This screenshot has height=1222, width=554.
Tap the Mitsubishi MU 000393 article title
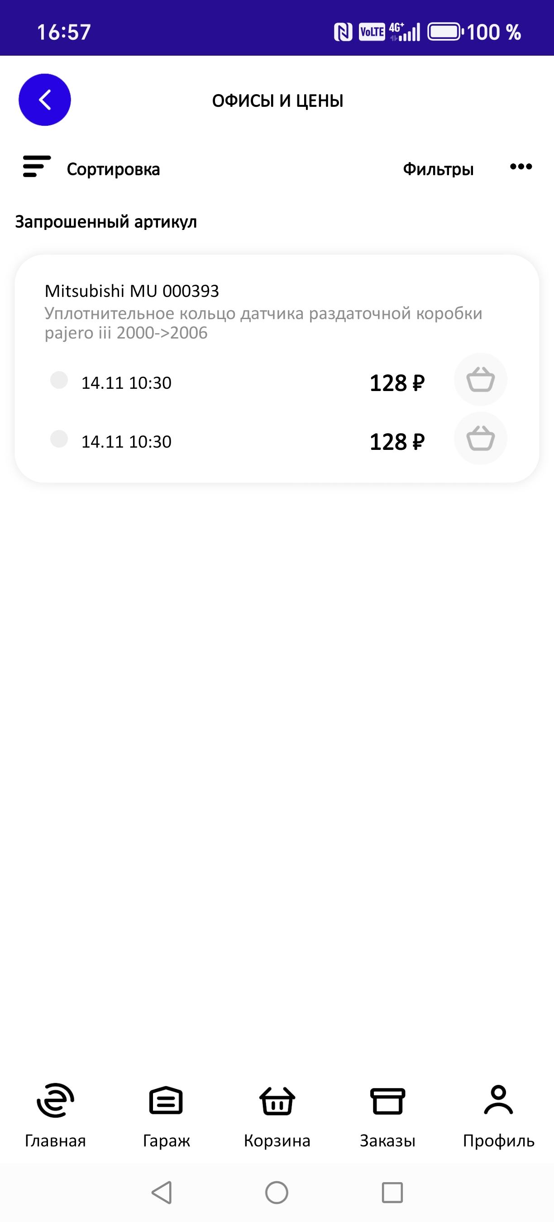click(x=132, y=291)
